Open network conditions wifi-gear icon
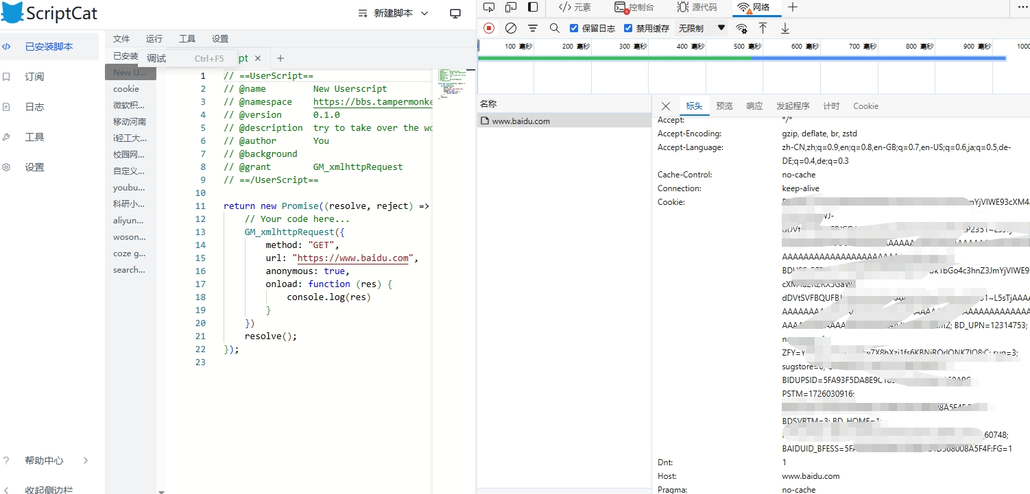This screenshot has height=494, width=1030. point(741,28)
